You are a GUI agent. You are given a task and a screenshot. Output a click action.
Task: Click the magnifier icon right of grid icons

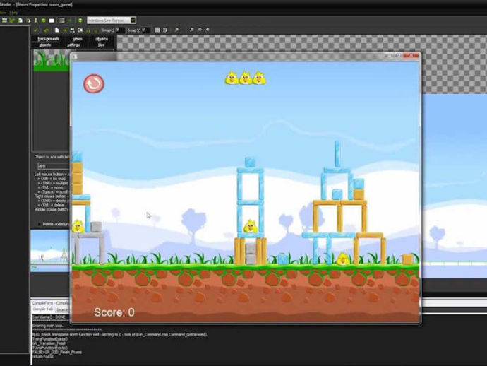click(x=176, y=30)
